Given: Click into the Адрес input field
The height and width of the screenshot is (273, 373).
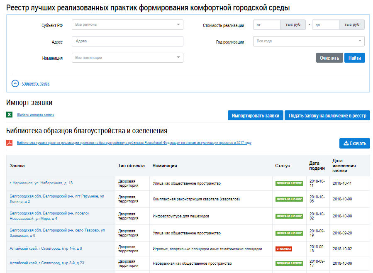Looking at the screenshot, I should (127, 41).
